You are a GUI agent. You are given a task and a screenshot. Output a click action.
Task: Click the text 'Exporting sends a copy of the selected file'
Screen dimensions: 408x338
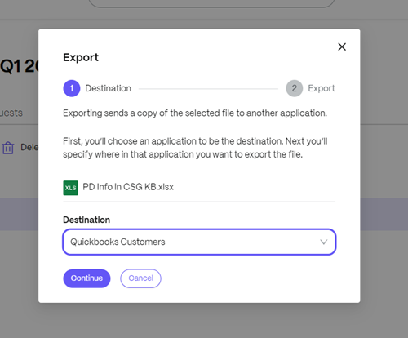(149, 113)
